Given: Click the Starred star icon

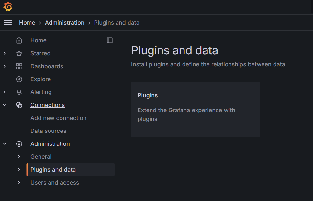Looking at the screenshot, I should (19, 53).
